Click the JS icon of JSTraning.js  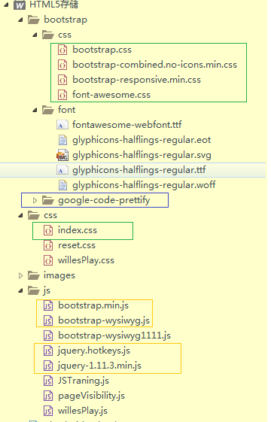[x=48, y=381]
